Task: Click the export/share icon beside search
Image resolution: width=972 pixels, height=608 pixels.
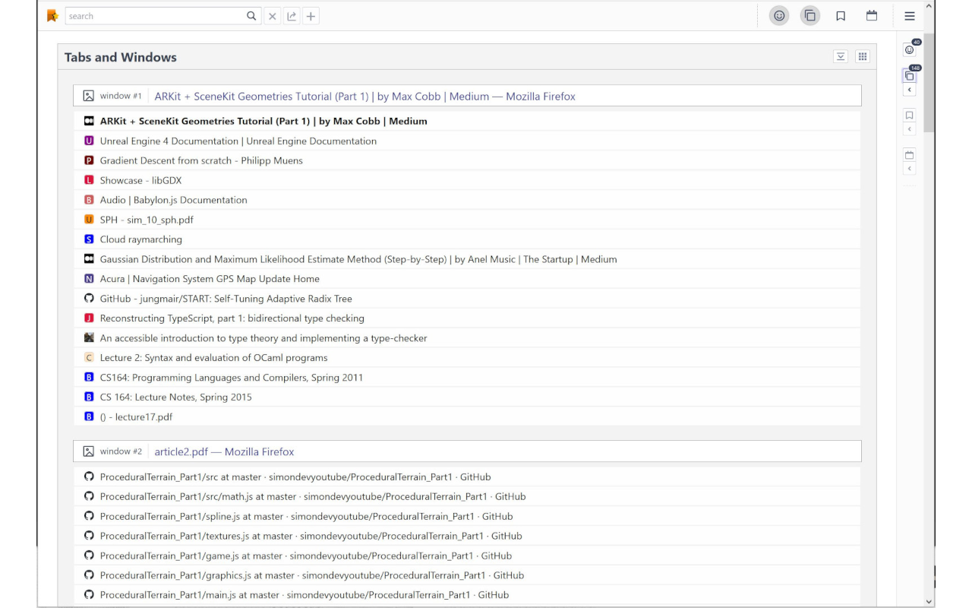Action: pyautogui.click(x=292, y=16)
